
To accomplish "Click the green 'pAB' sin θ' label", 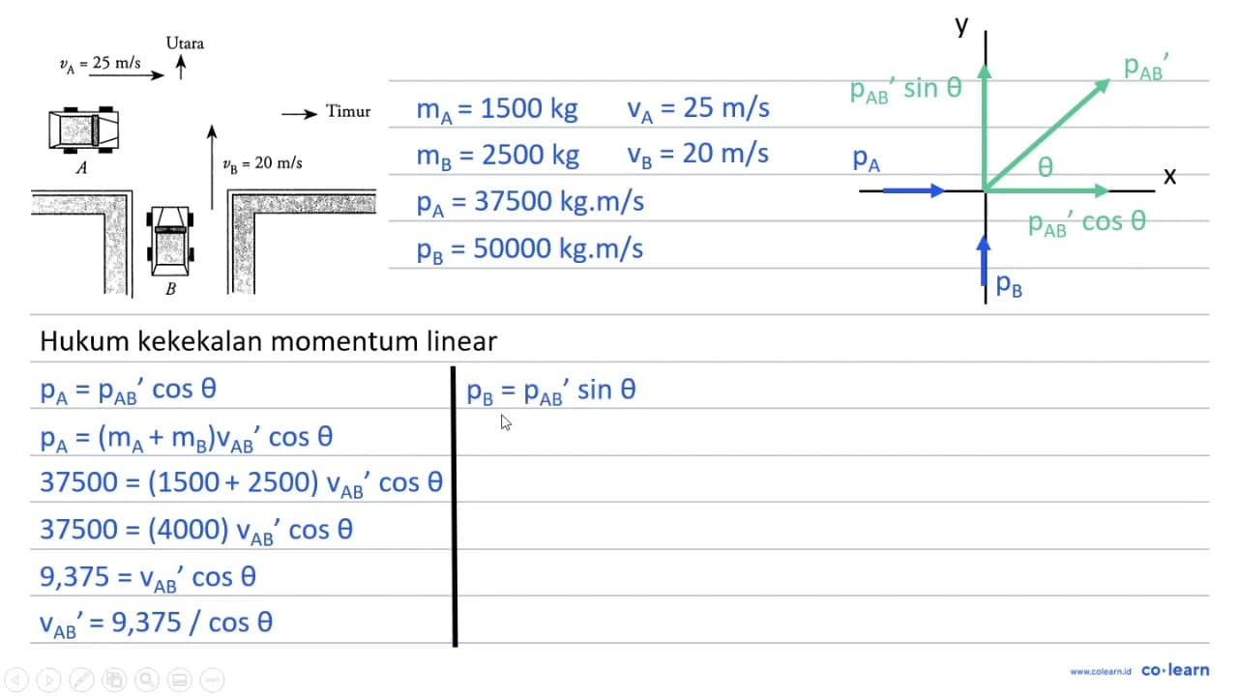I will 906,90.
